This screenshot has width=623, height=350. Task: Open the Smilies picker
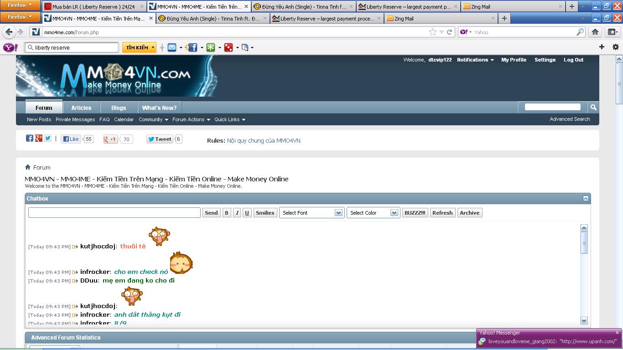tap(265, 213)
